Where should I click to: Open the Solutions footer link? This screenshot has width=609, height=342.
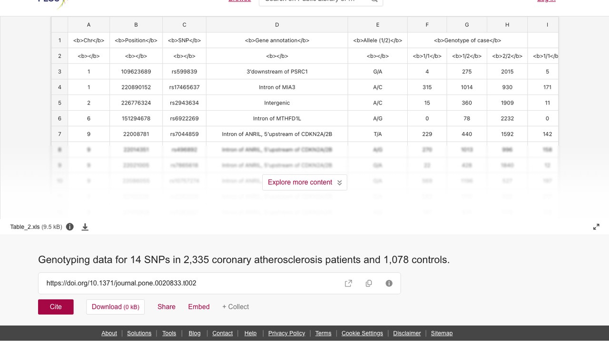pyautogui.click(x=139, y=333)
